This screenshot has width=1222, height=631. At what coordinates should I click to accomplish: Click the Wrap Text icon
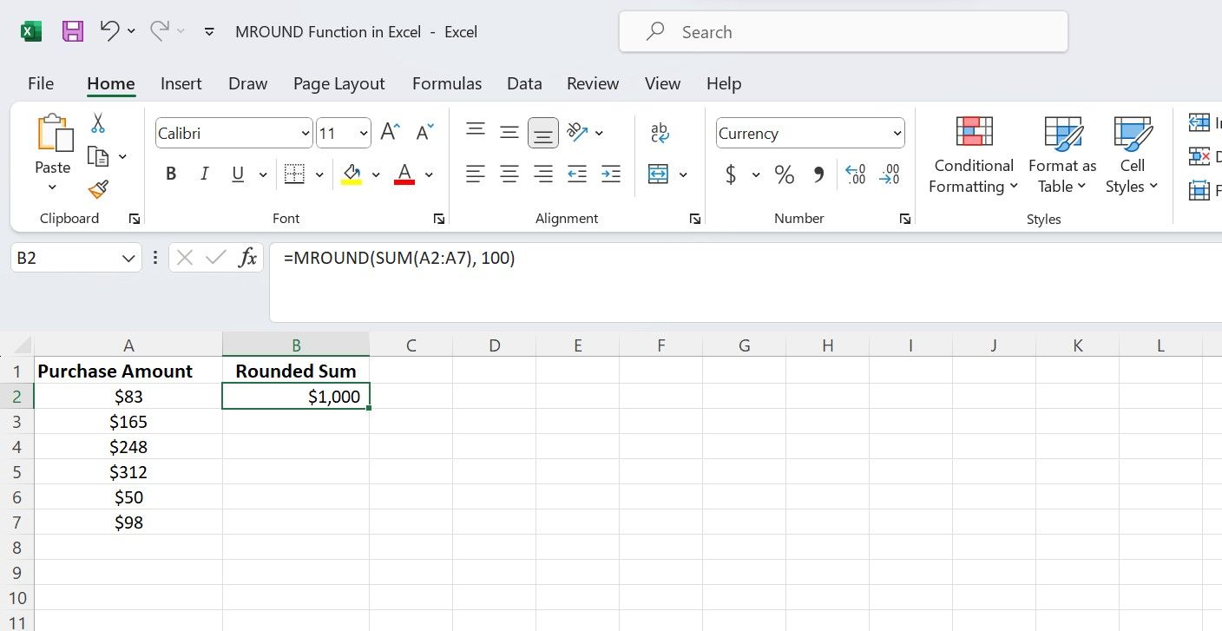click(660, 132)
